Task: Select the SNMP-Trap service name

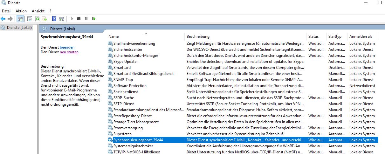Action: click(123, 79)
